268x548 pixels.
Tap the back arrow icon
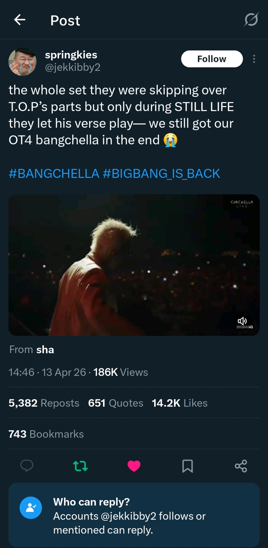20,20
